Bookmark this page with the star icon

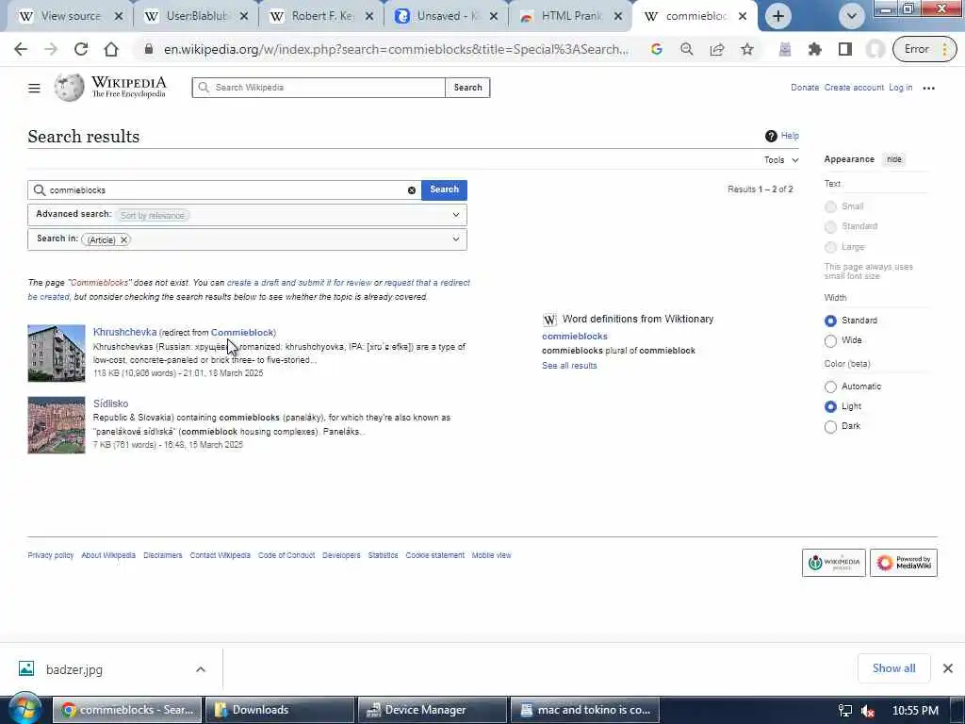coord(747,49)
